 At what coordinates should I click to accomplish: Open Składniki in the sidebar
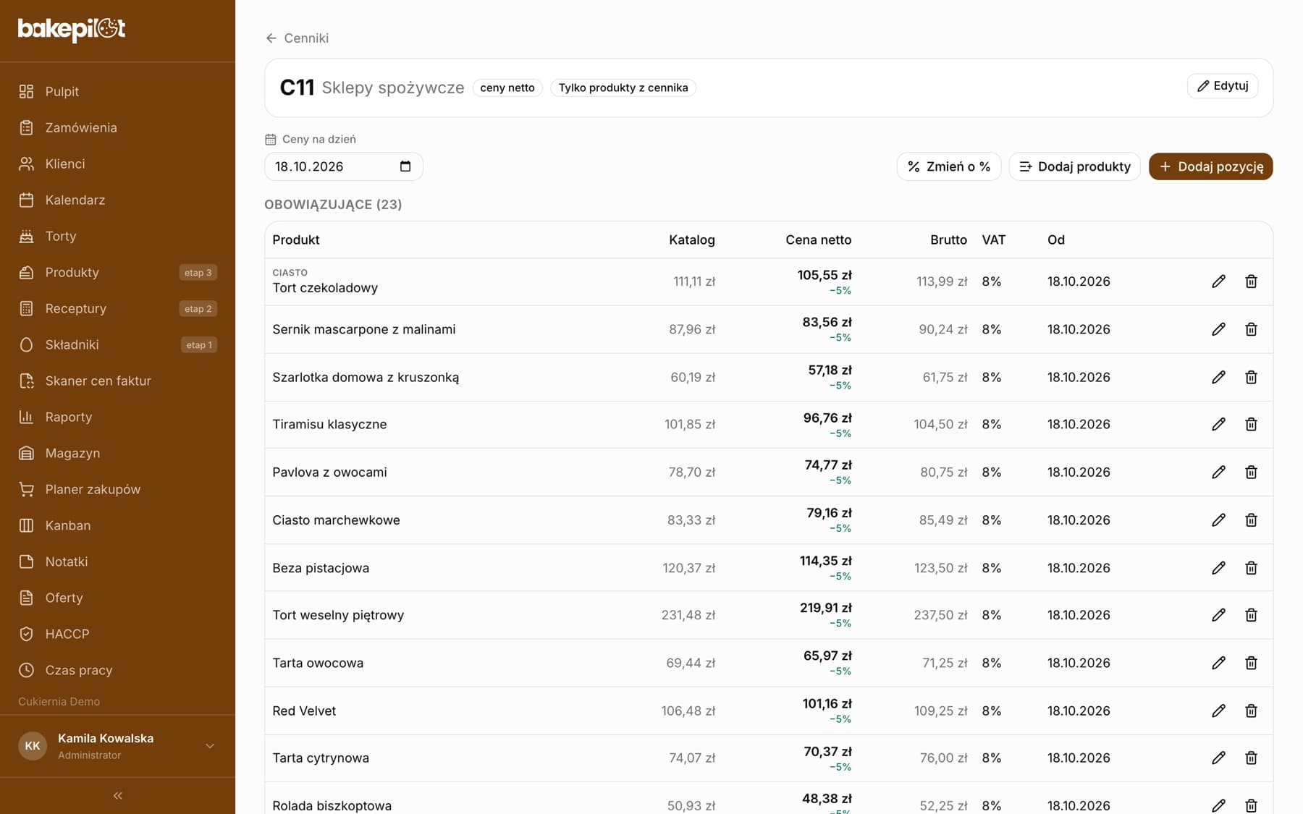click(117, 344)
